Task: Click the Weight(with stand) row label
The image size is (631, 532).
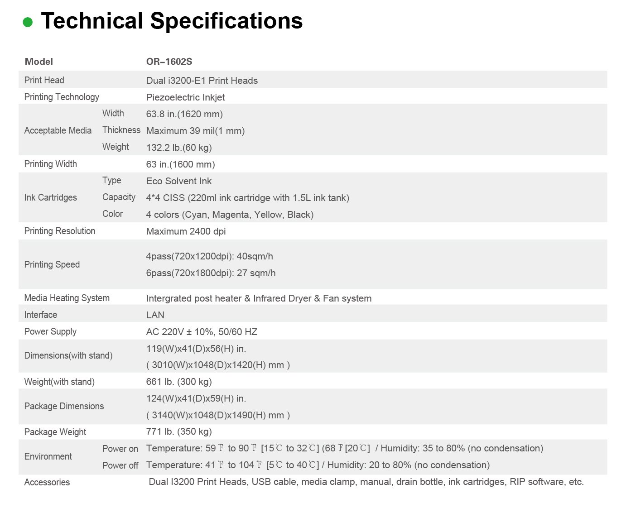Action: pos(59,382)
